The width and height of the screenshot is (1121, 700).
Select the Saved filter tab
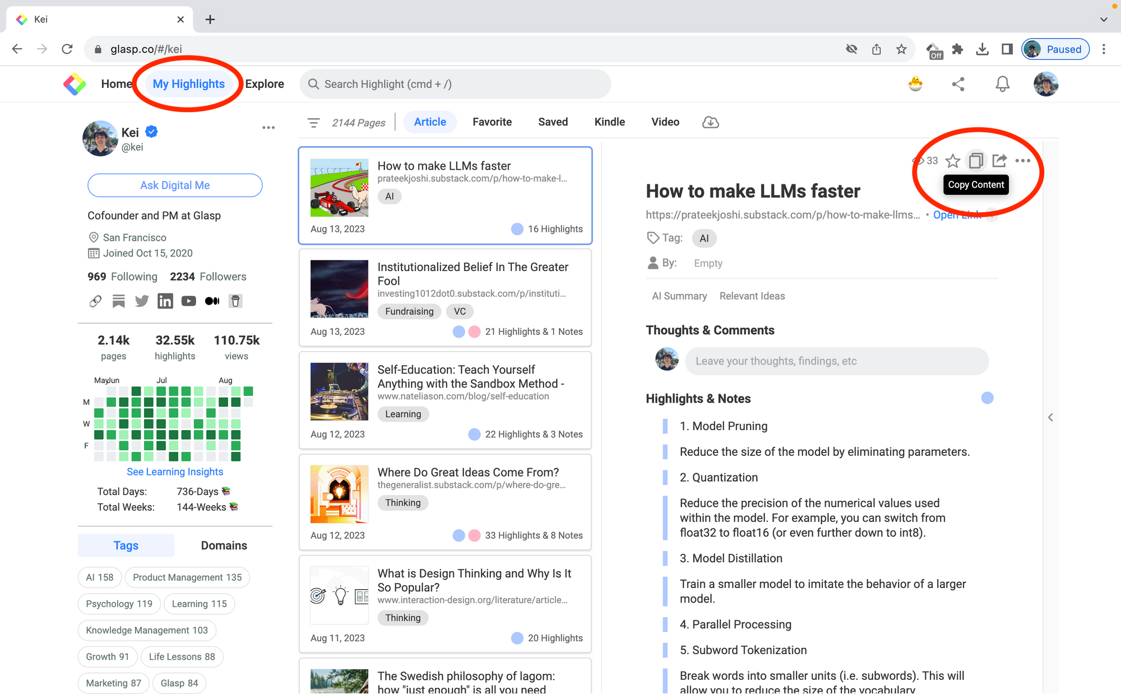click(x=553, y=122)
